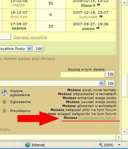Image resolution: width=128 pixels, height=149 pixels.
Task: Open user masza profile link
Action: [x=19, y=5]
